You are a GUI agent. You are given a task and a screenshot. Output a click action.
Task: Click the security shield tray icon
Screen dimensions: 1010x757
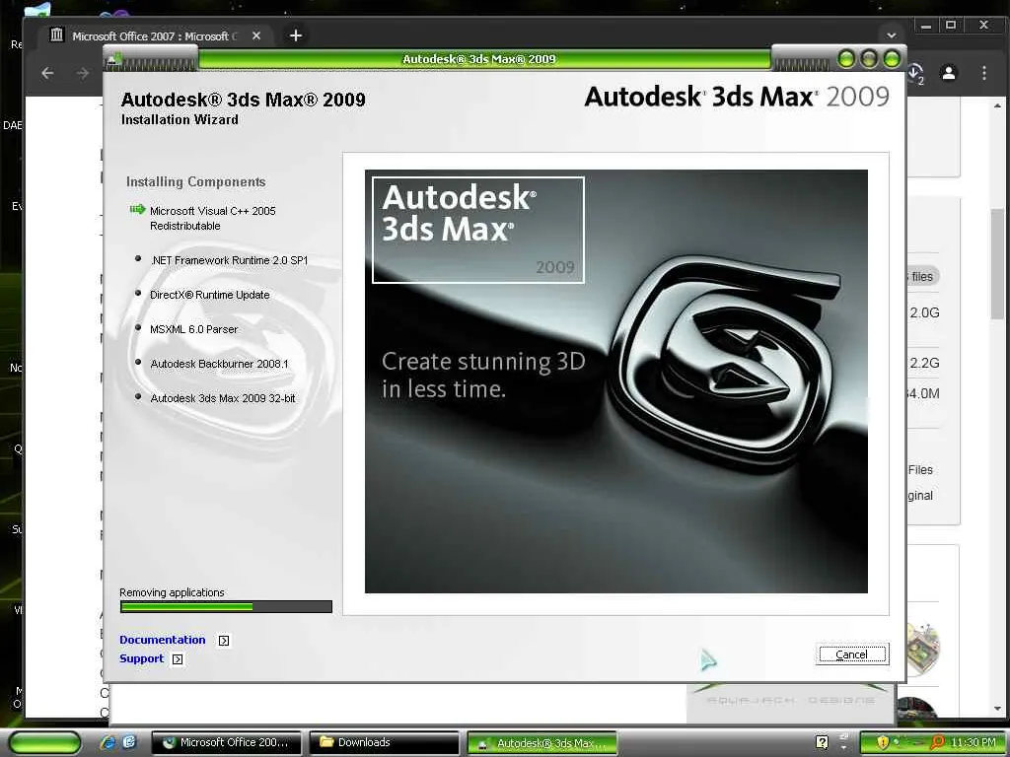(x=883, y=742)
